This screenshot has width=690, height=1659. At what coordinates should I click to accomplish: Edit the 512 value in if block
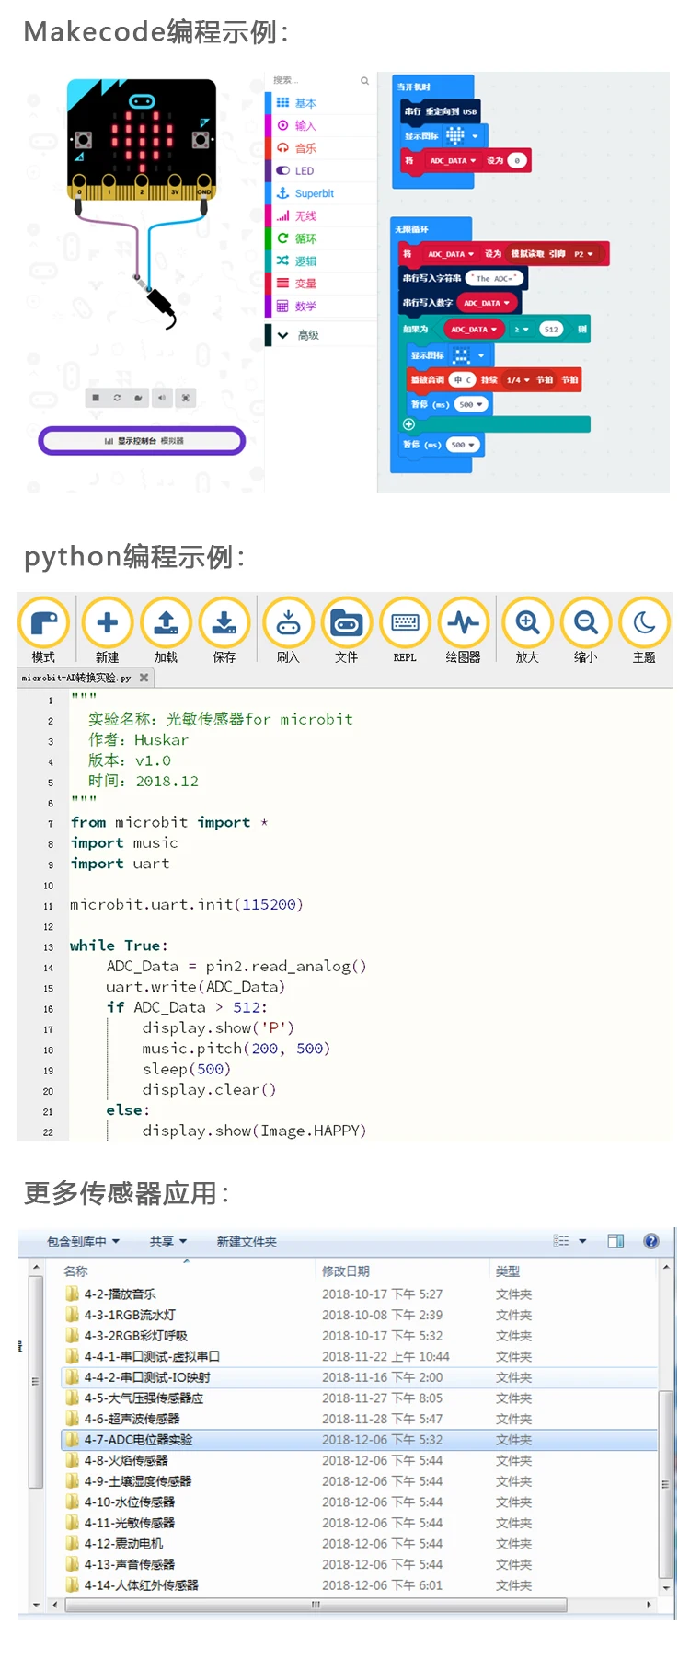tap(550, 330)
